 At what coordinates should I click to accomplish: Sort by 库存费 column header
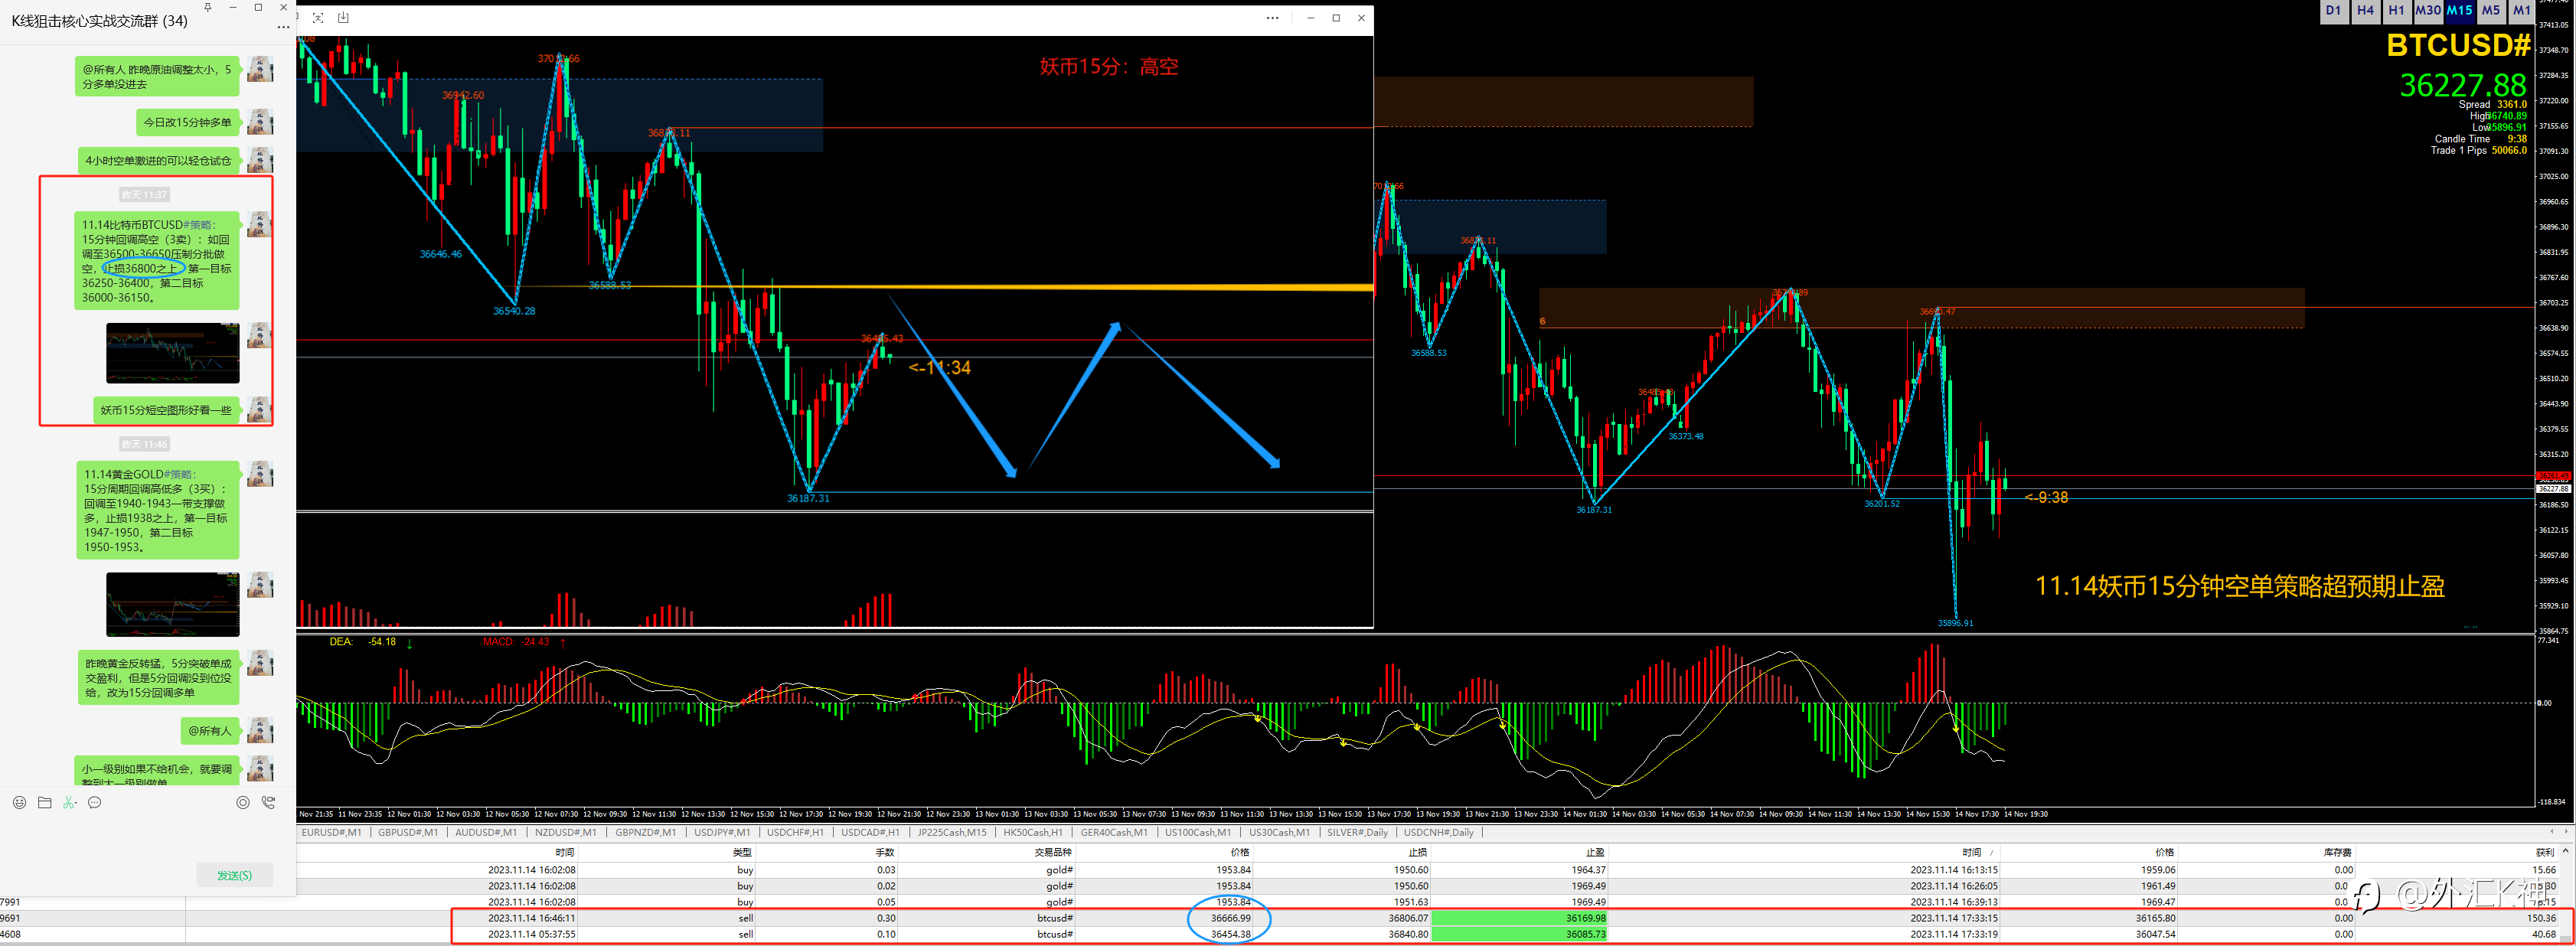coord(2338,853)
